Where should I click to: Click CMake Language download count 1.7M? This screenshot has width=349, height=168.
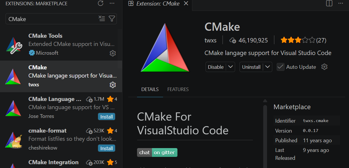pyautogui.click(x=95, y=99)
